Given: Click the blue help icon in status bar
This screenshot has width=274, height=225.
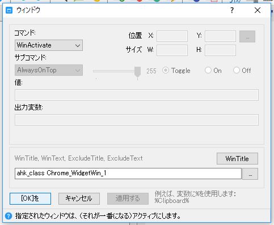Looking at the screenshot, I should 9,216.
